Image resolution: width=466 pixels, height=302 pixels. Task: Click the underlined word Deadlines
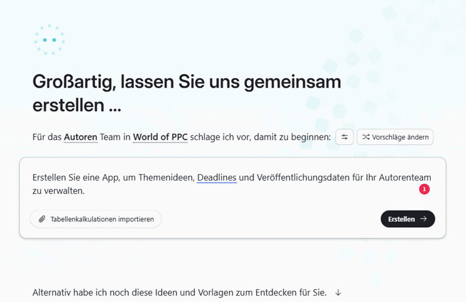pyautogui.click(x=216, y=177)
